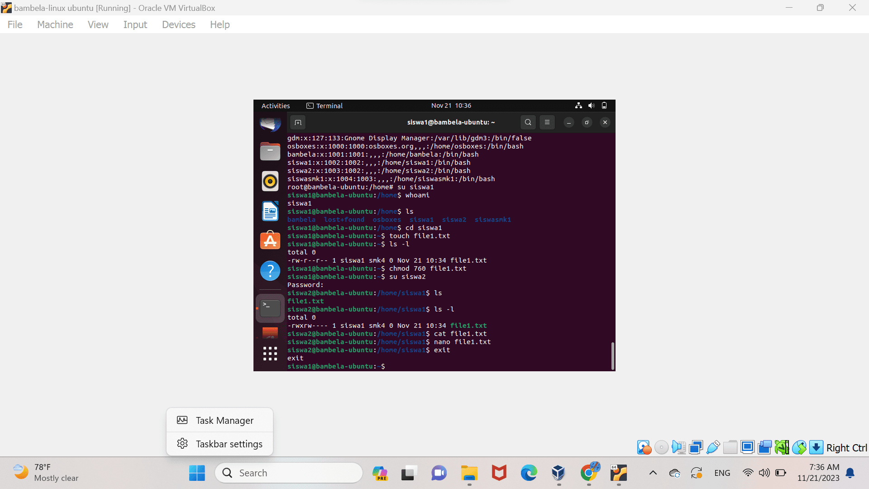Expand hidden system tray icons
The height and width of the screenshot is (489, 869).
(653, 473)
